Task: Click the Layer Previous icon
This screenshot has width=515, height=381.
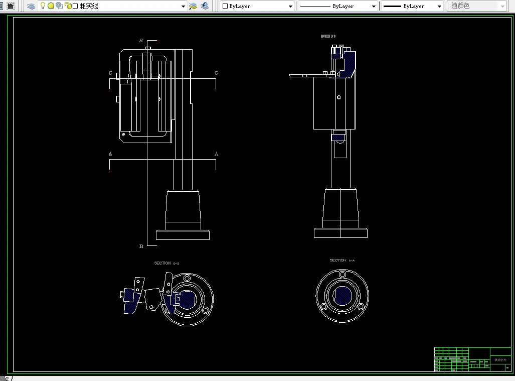Action: pyautogui.click(x=205, y=6)
